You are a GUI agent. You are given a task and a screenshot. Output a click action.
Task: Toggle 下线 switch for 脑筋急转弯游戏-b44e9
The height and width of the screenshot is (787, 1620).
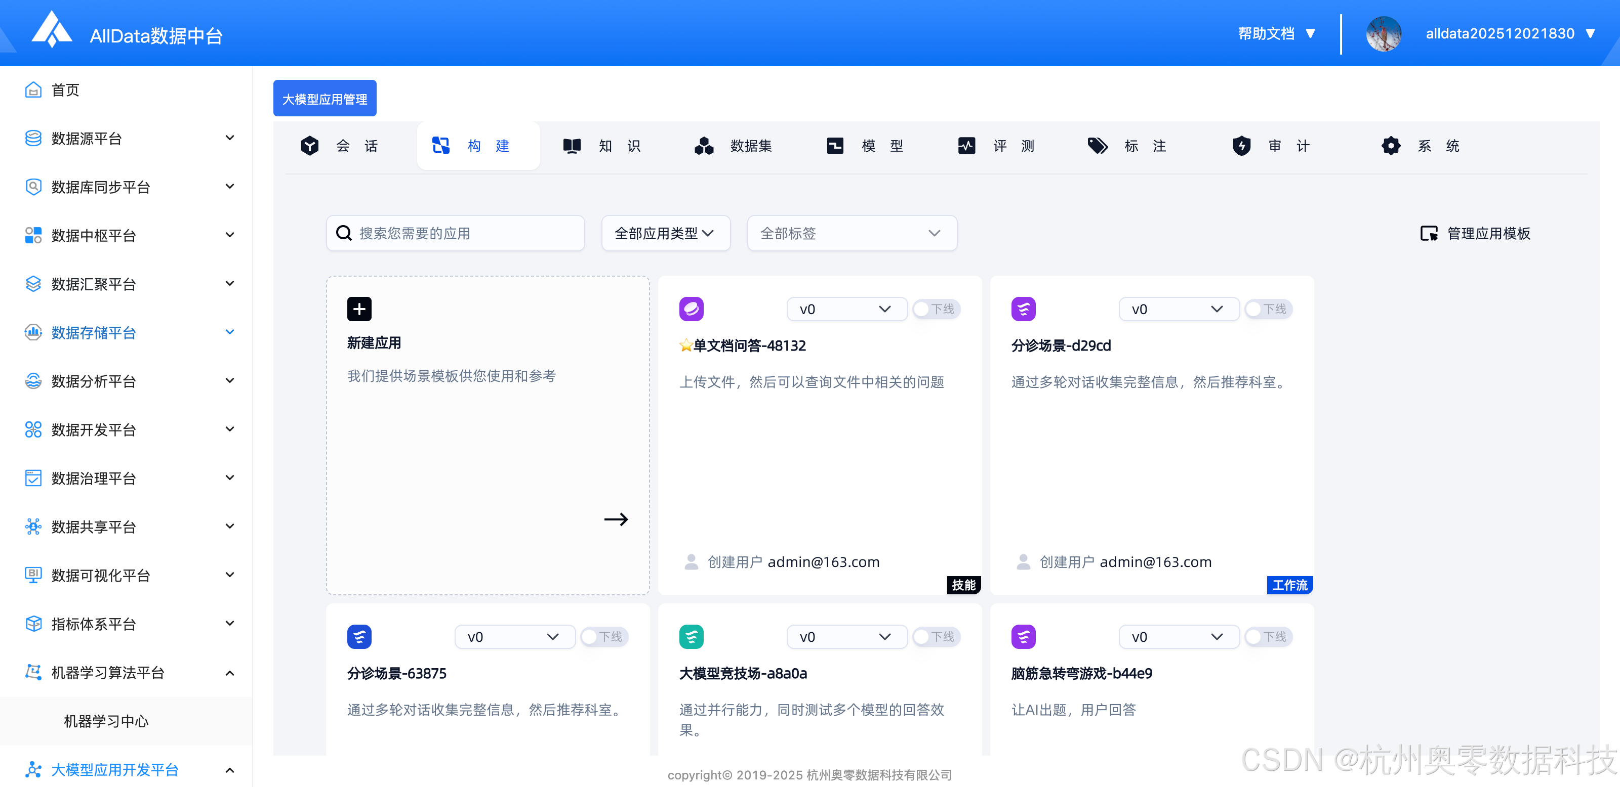1269,637
